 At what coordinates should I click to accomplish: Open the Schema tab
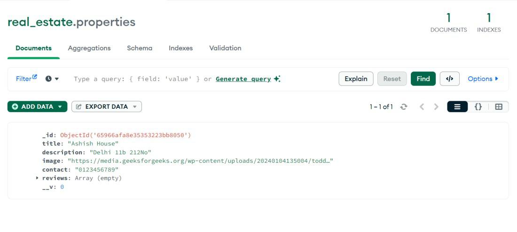pyautogui.click(x=140, y=48)
